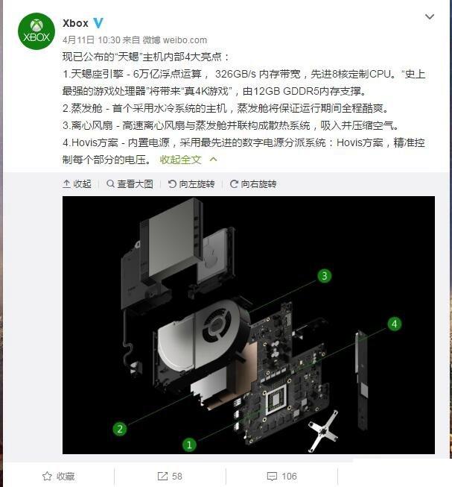The image size is (452, 487).
Task: Click green marker number 3 on image
Action: pyautogui.click(x=324, y=276)
